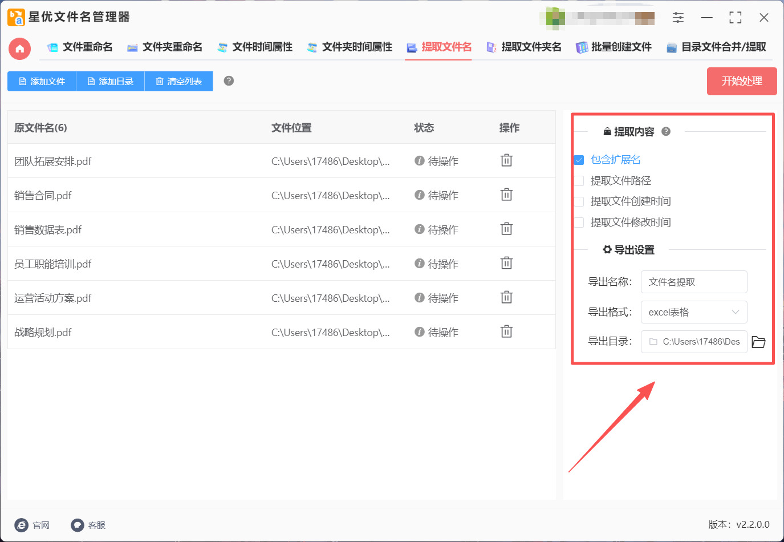Viewport: 784px width, 542px height.
Task: Switch to the 文件重命名 tab
Action: [x=80, y=47]
